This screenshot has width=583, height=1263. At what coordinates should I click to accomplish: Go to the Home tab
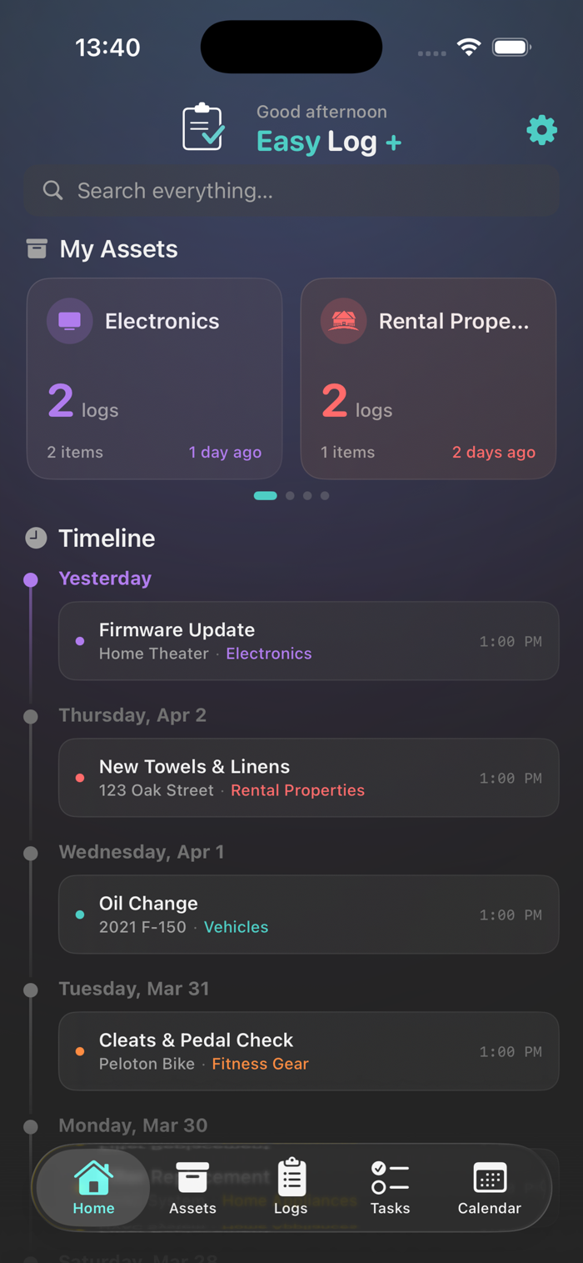[93, 1188]
